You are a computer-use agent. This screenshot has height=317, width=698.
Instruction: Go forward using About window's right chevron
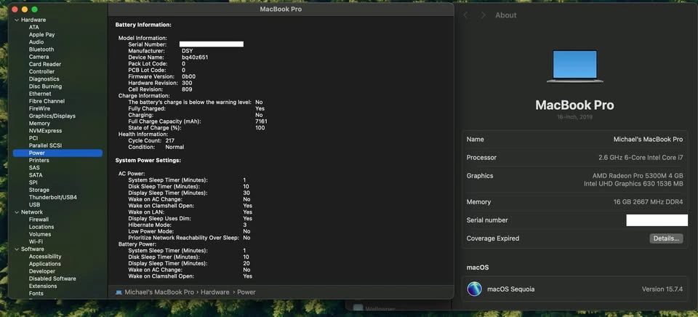pos(483,15)
